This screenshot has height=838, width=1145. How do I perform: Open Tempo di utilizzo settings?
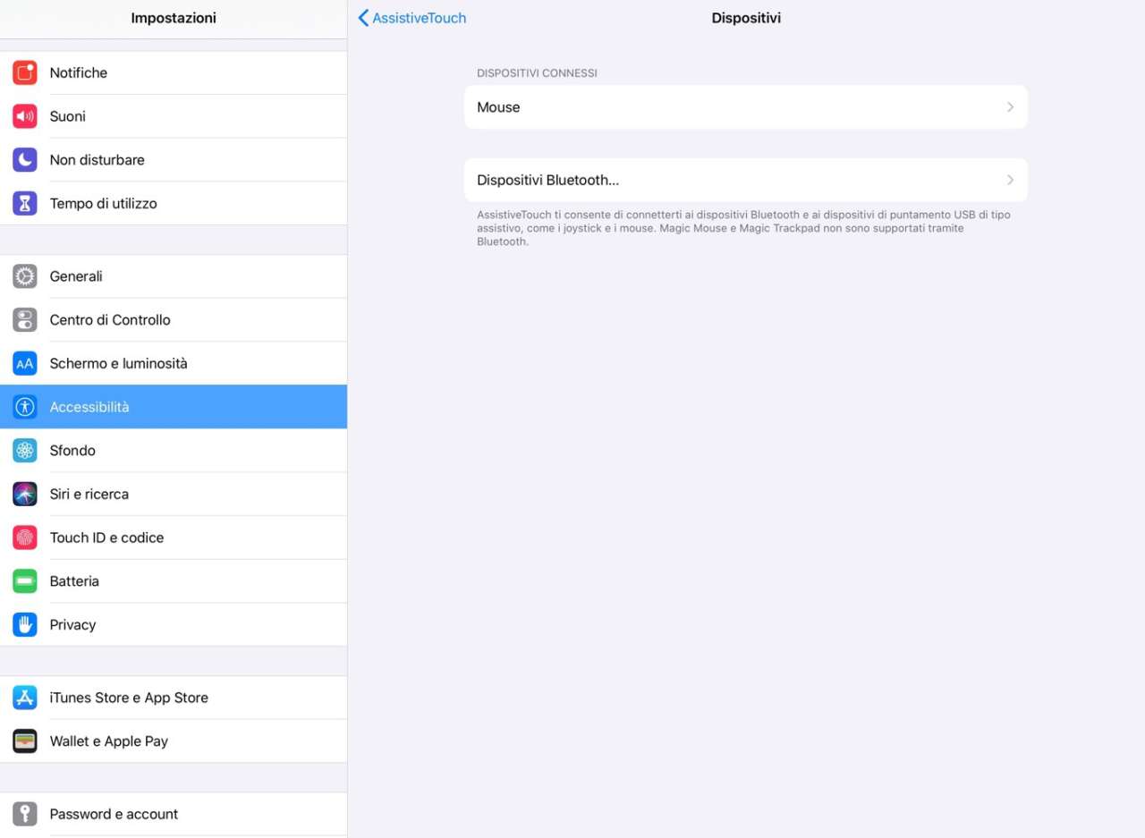[x=174, y=204]
